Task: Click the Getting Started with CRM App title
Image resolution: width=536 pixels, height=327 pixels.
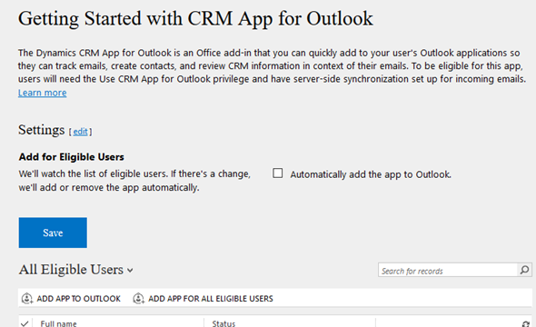Action: (195, 18)
